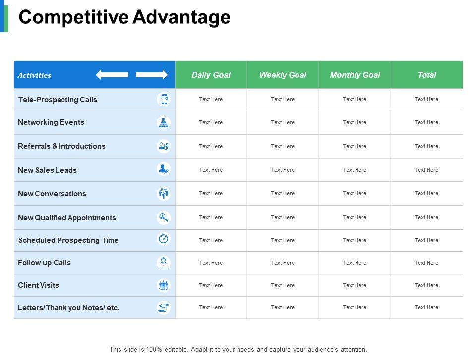This screenshot has width=476, height=357.
Task: Click the Networking Events icon
Action: click(x=164, y=122)
